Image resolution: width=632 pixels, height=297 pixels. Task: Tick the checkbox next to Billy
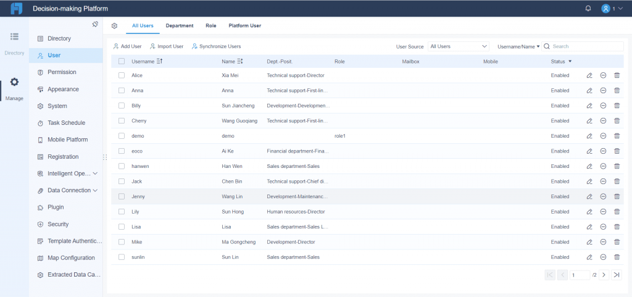122,106
